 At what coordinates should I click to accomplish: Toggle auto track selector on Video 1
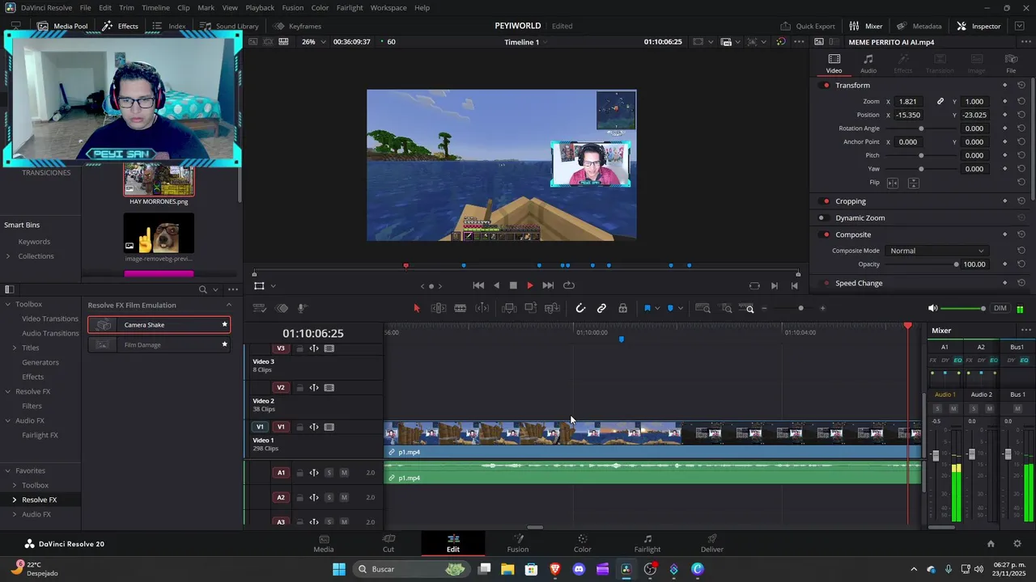[314, 427]
